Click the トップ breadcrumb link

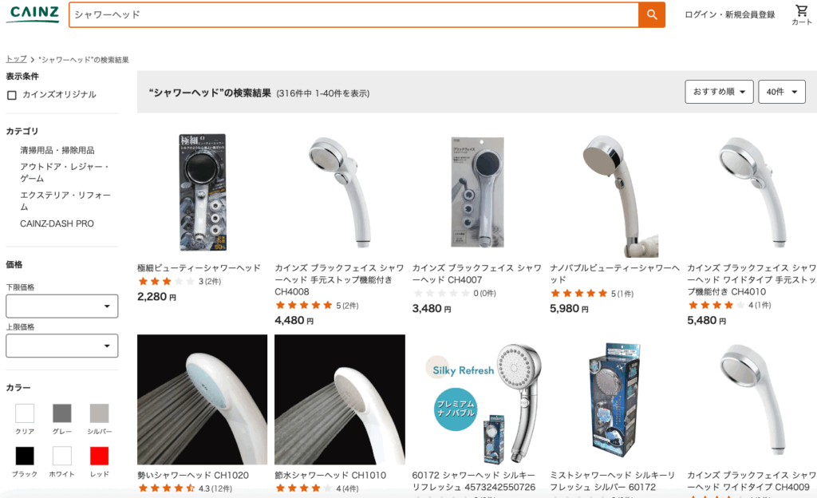pyautogui.click(x=16, y=59)
